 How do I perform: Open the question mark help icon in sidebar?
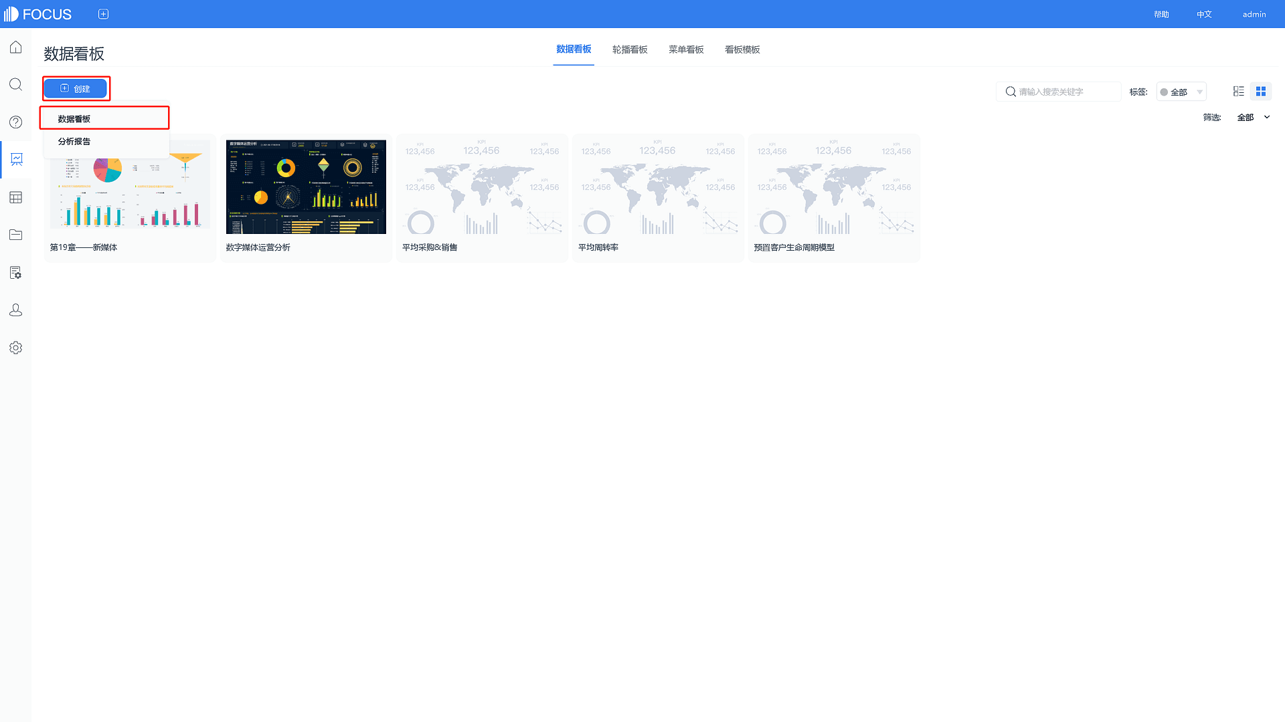coord(15,122)
